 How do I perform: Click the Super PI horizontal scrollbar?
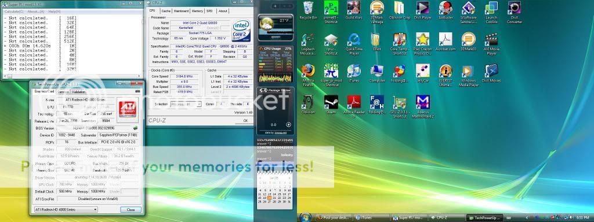point(72,76)
